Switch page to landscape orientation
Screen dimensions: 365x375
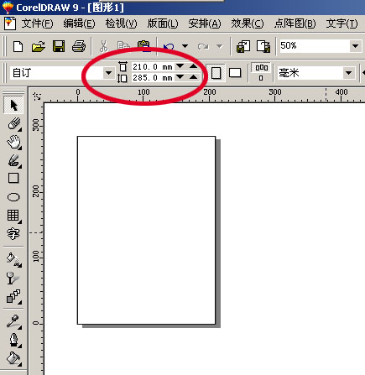point(235,73)
